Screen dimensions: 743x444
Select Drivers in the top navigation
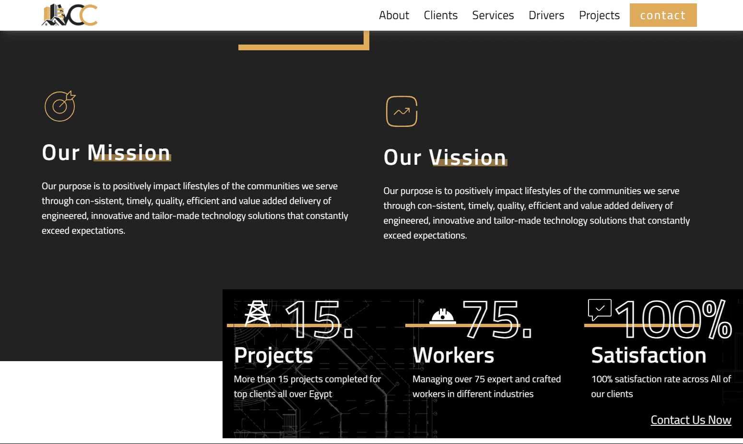coord(546,15)
